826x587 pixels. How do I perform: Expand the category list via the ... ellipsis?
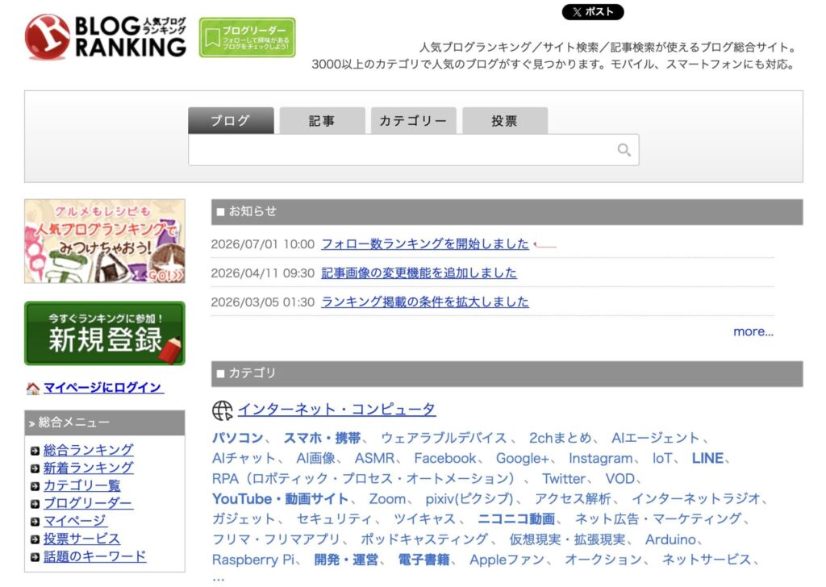(x=218, y=579)
